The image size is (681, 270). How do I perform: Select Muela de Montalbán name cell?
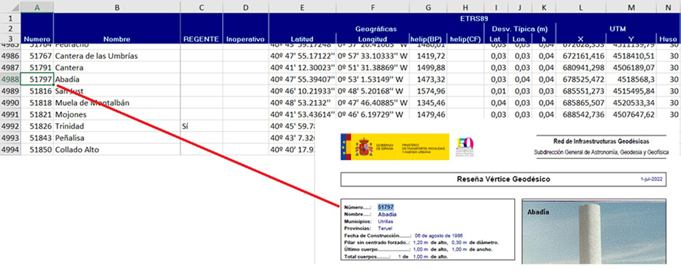pyautogui.click(x=117, y=103)
